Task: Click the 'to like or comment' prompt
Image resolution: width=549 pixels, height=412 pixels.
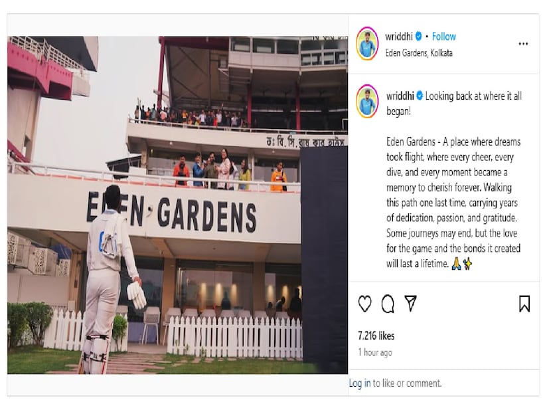Action: click(407, 383)
